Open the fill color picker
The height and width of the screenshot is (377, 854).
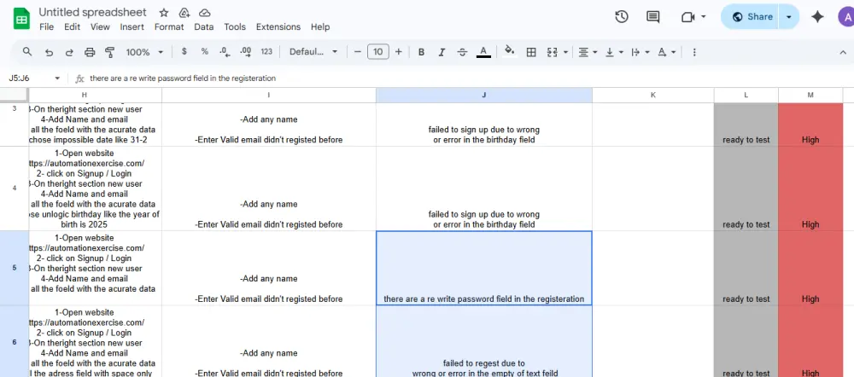(510, 52)
